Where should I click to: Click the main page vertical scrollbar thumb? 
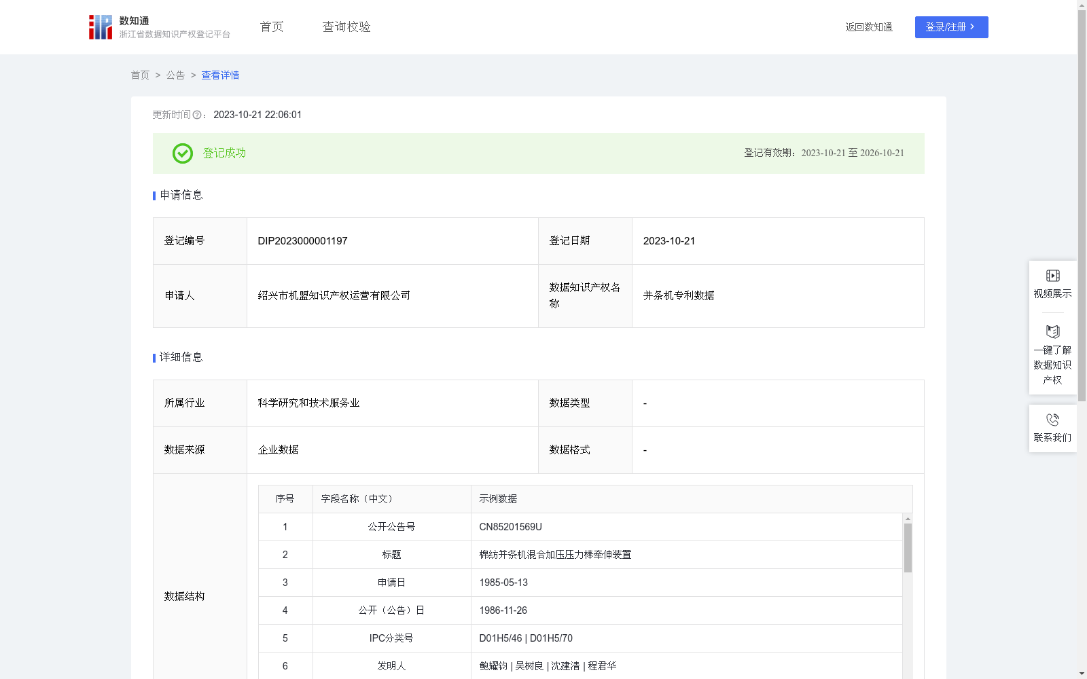pos(1082,205)
